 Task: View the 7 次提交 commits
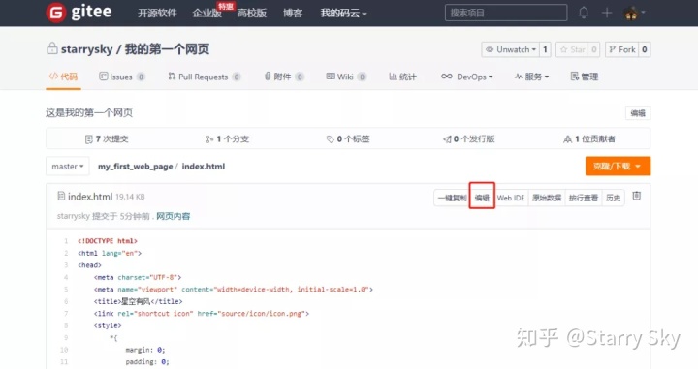[107, 139]
